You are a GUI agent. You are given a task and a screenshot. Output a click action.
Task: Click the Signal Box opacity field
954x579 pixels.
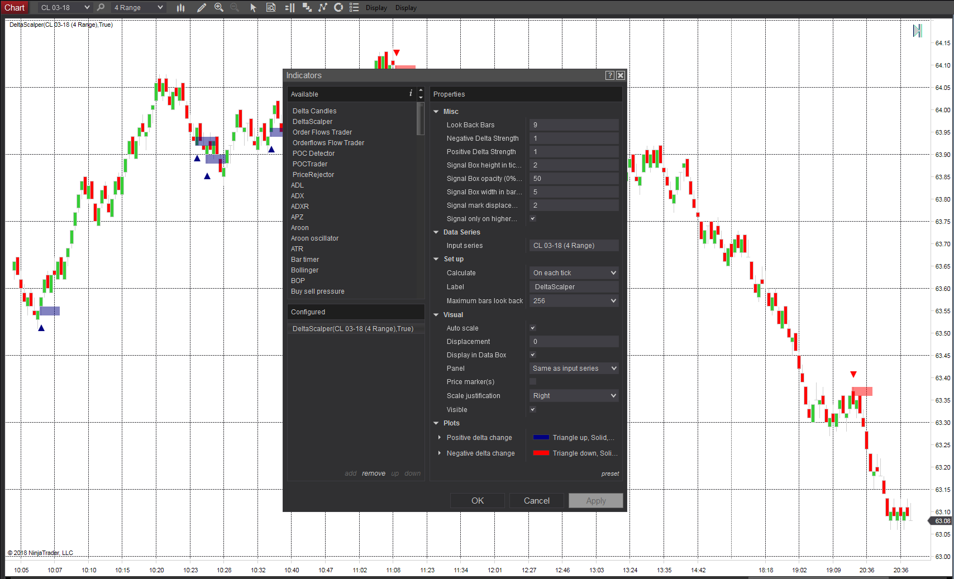pyautogui.click(x=574, y=179)
